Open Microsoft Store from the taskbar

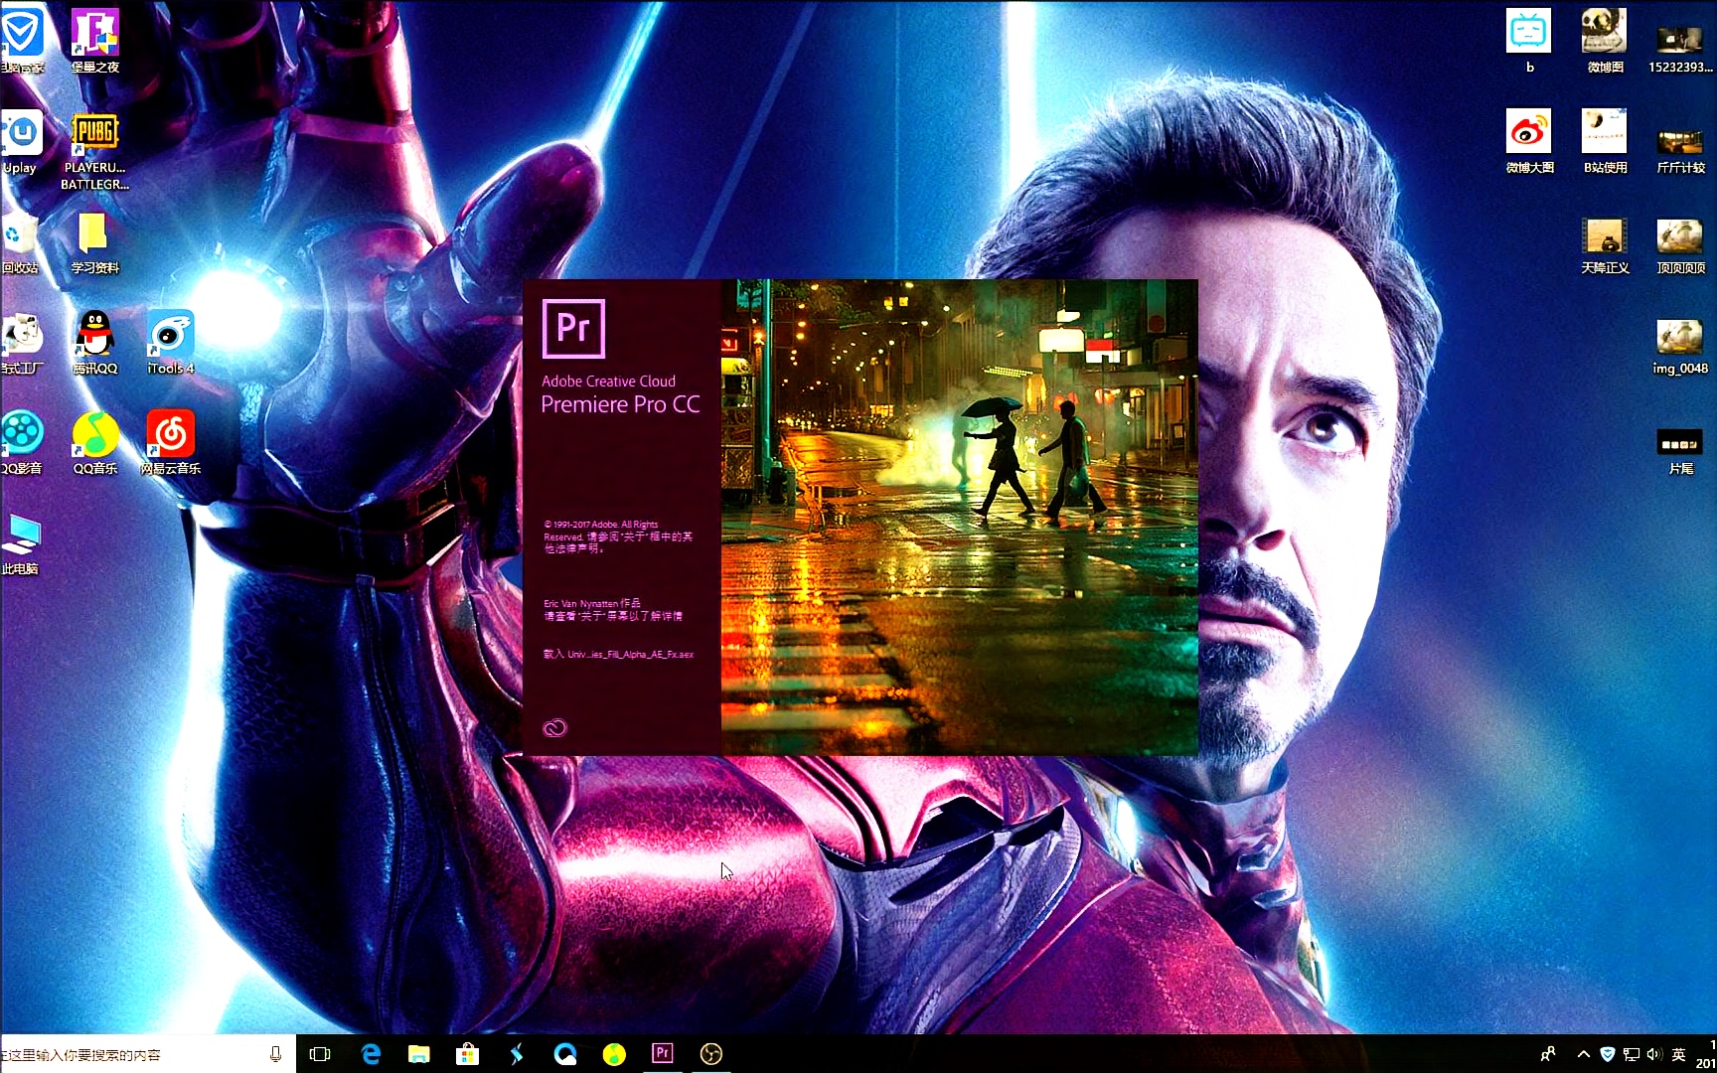467,1054
